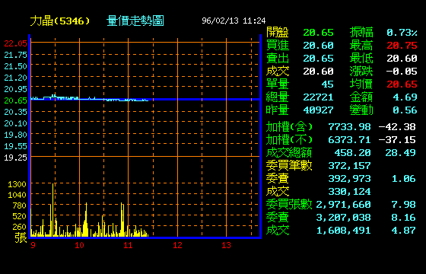Click the 漲跌 value -0.05
This screenshot has width=426, height=274.
point(402,72)
